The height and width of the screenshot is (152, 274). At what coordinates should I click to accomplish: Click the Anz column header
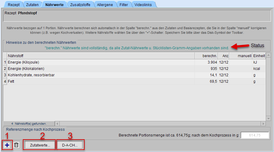tap(223, 56)
